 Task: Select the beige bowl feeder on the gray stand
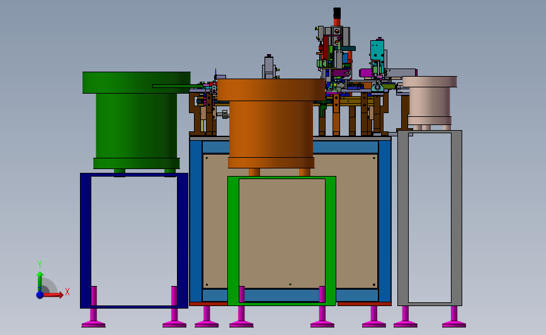[429, 102]
